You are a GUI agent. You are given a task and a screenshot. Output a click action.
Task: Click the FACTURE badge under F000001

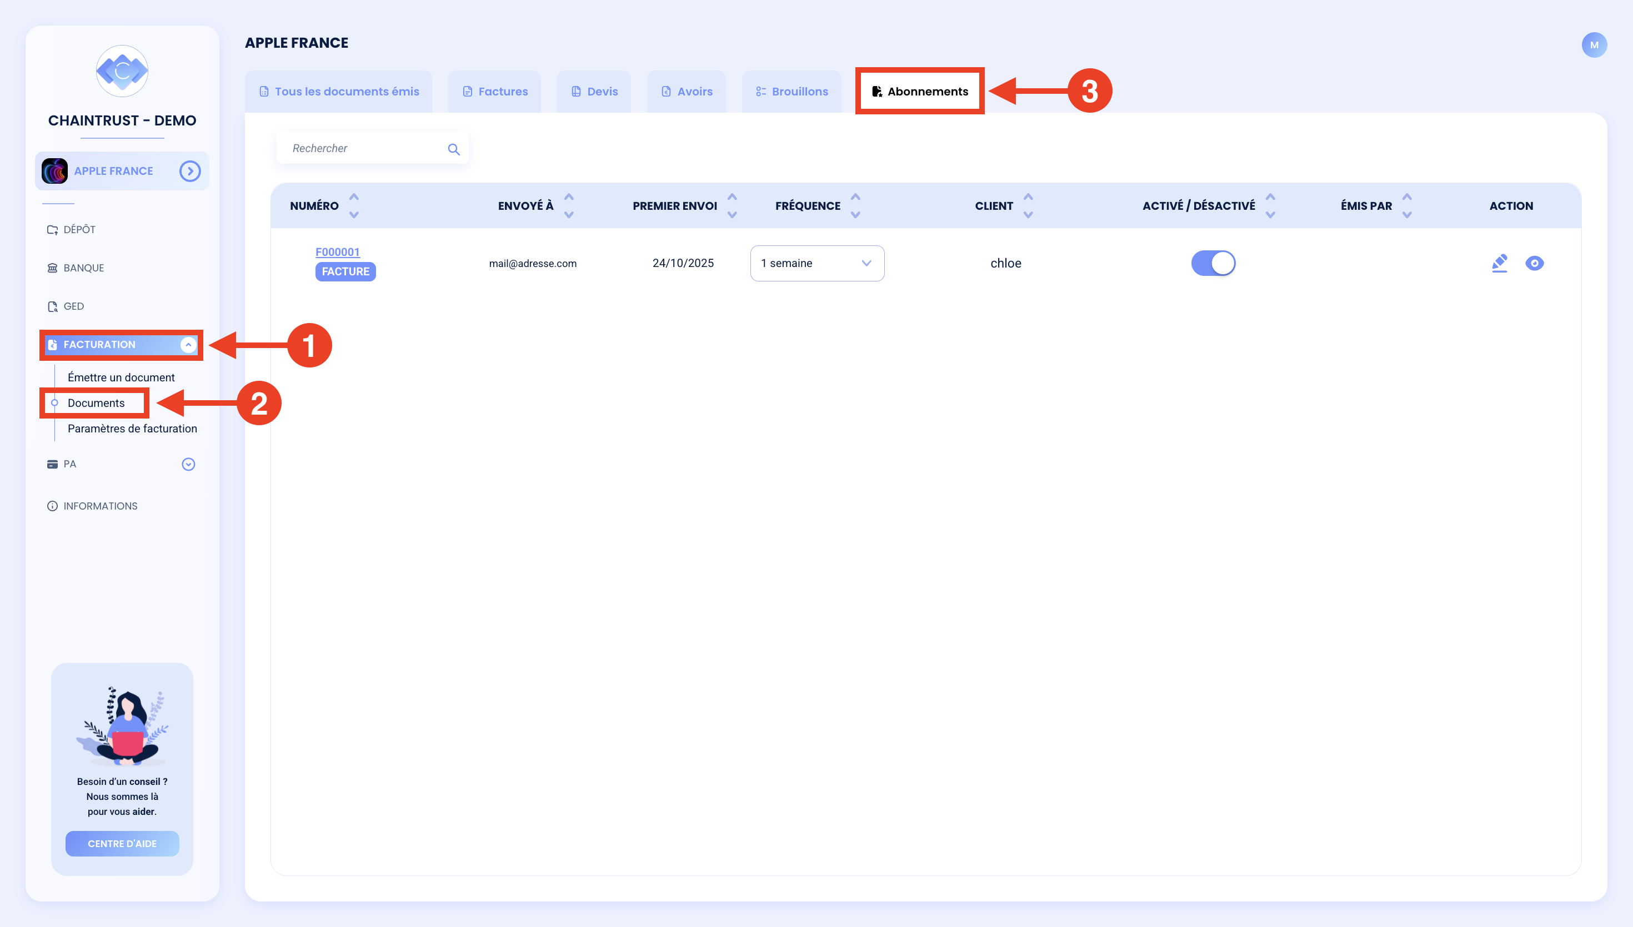click(345, 272)
